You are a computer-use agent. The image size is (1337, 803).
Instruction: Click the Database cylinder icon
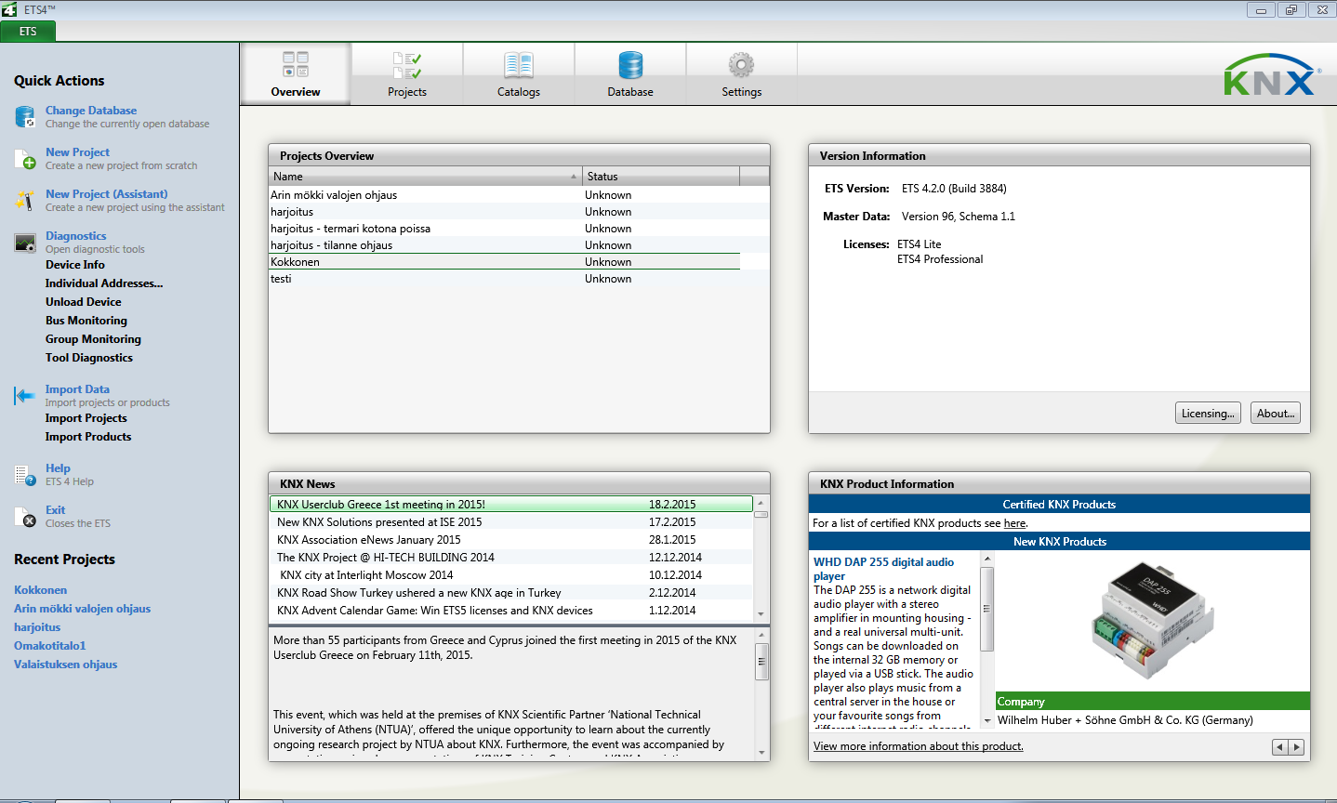630,65
